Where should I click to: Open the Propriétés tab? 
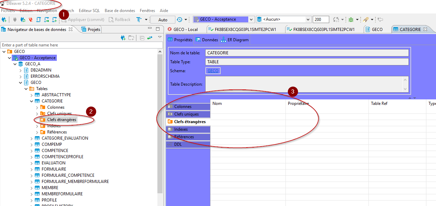180,40
